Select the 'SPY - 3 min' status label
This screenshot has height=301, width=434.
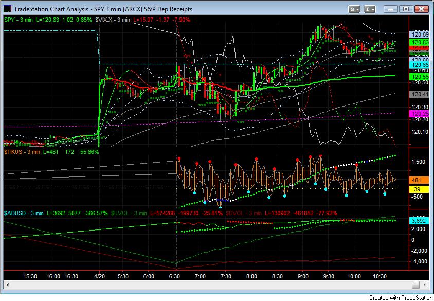point(19,20)
